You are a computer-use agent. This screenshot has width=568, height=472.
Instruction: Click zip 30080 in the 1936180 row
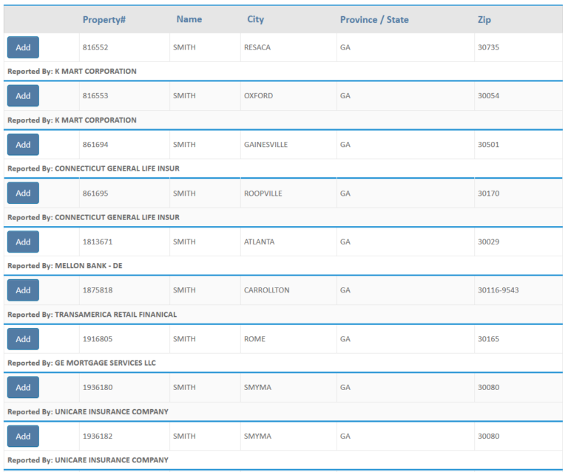488,387
